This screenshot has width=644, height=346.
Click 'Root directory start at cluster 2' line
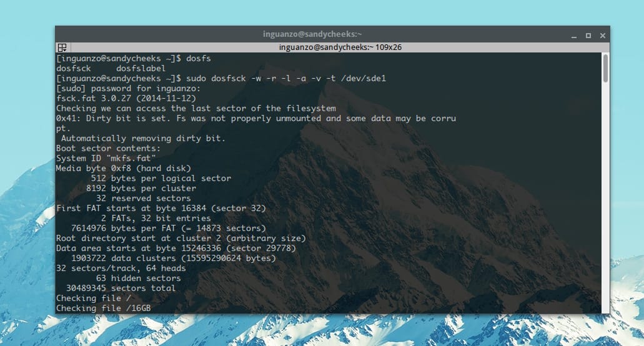(181, 238)
